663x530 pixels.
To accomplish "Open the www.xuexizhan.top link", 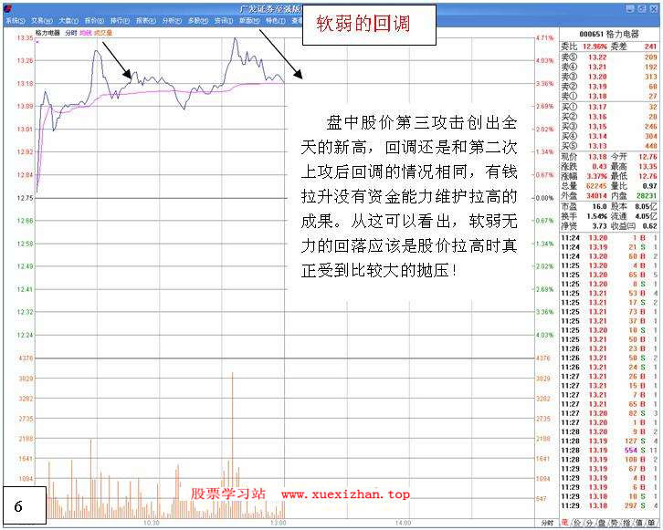I will coord(345,494).
